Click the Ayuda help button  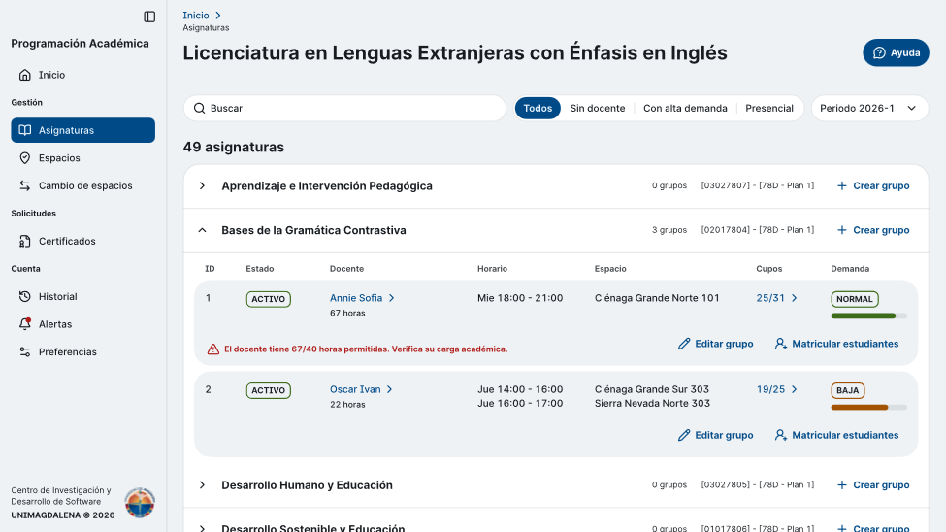point(896,52)
